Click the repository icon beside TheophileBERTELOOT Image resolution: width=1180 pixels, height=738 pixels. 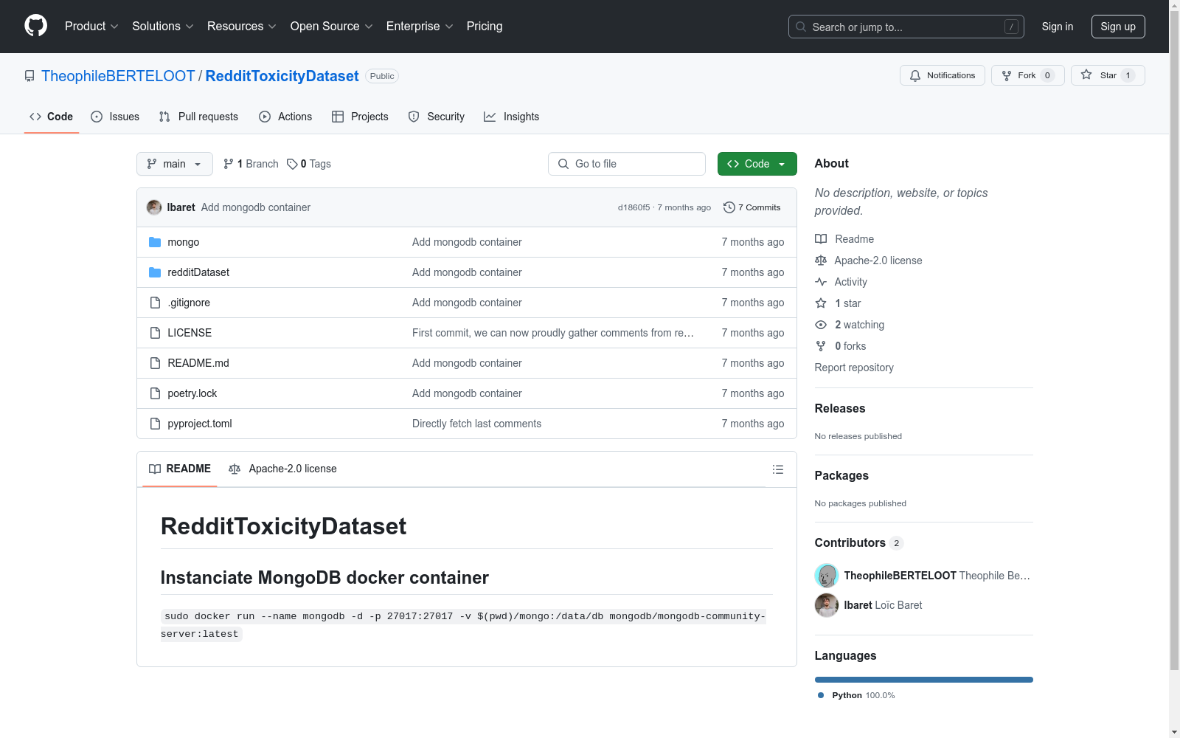pyautogui.click(x=29, y=76)
